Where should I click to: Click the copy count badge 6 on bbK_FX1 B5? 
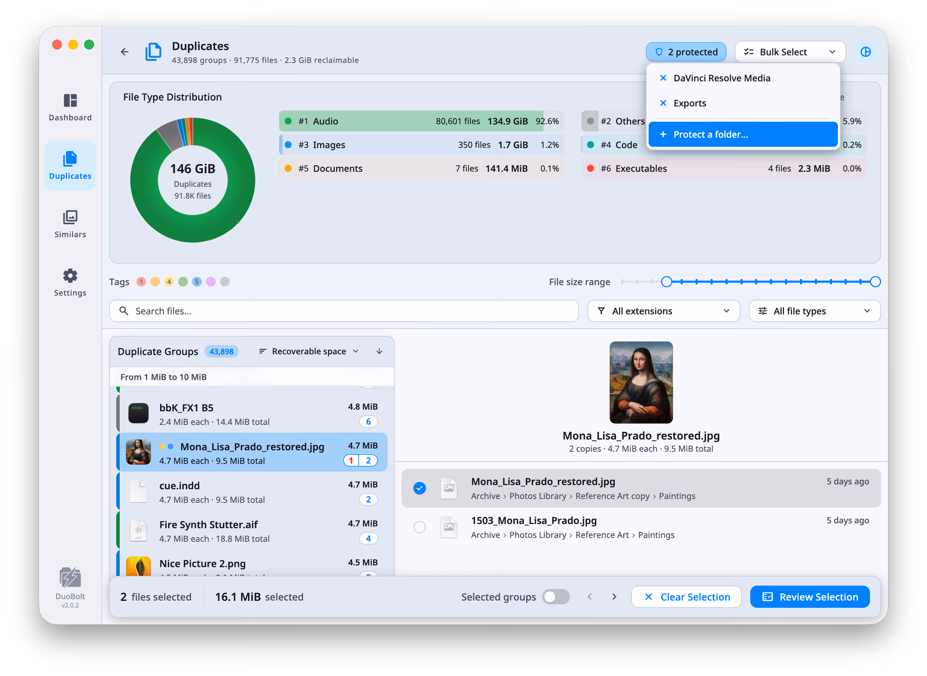click(x=369, y=422)
